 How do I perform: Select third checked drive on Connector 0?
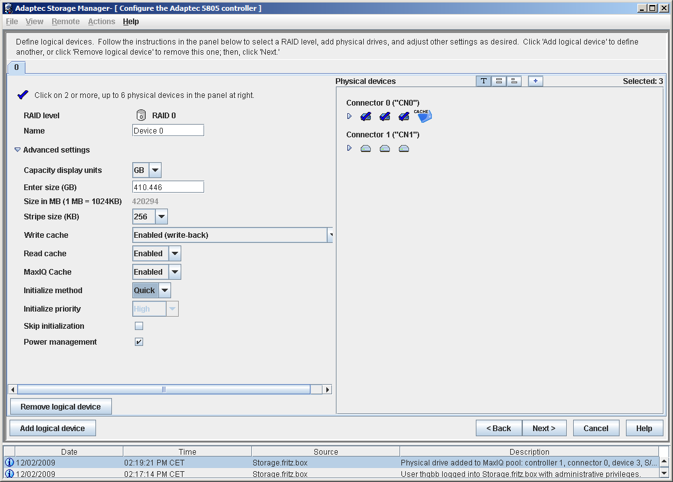click(x=404, y=116)
